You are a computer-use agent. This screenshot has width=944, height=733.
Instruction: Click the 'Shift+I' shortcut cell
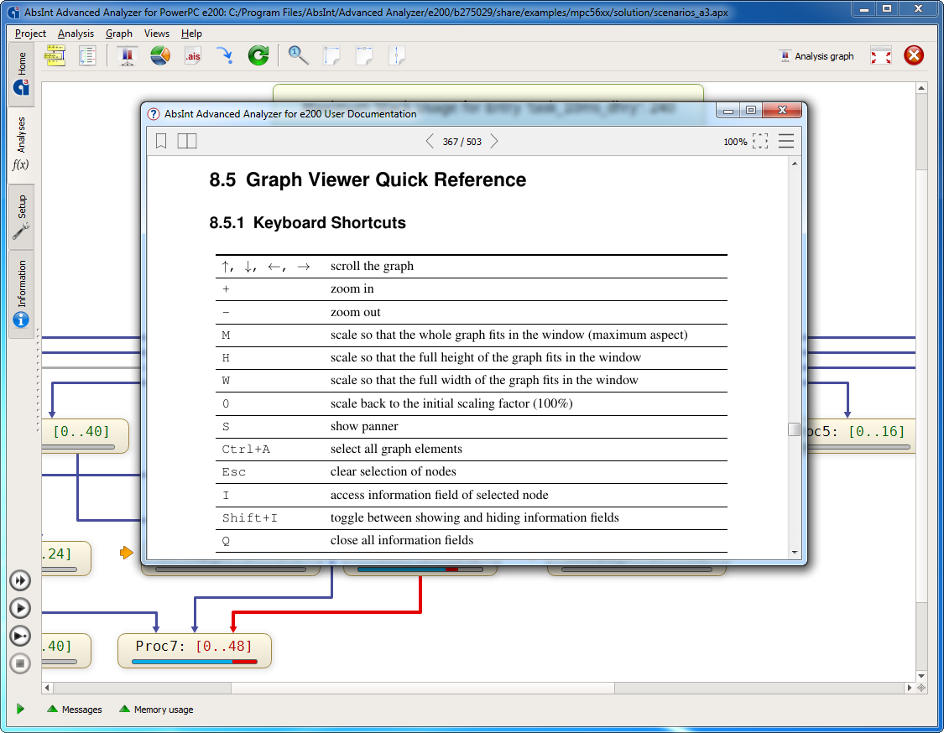click(249, 518)
